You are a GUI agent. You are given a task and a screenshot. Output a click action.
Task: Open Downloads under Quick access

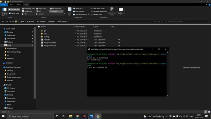[11, 35]
